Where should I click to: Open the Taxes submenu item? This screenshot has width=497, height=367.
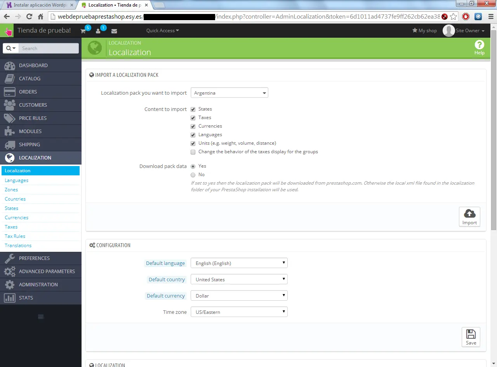[11, 227]
